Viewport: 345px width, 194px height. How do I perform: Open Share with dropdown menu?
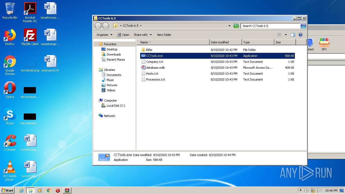coord(143,35)
